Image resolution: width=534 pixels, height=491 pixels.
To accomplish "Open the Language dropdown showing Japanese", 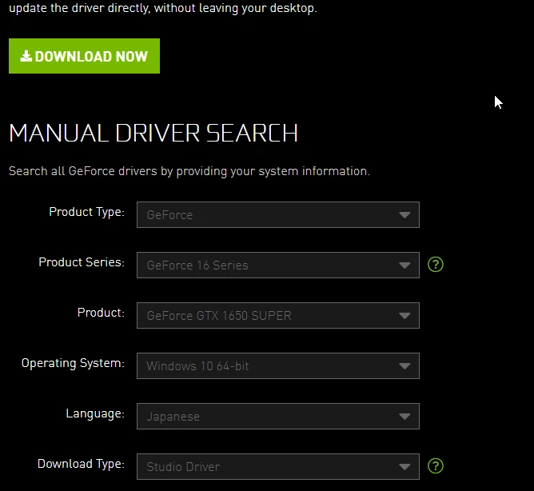I will pos(278,417).
